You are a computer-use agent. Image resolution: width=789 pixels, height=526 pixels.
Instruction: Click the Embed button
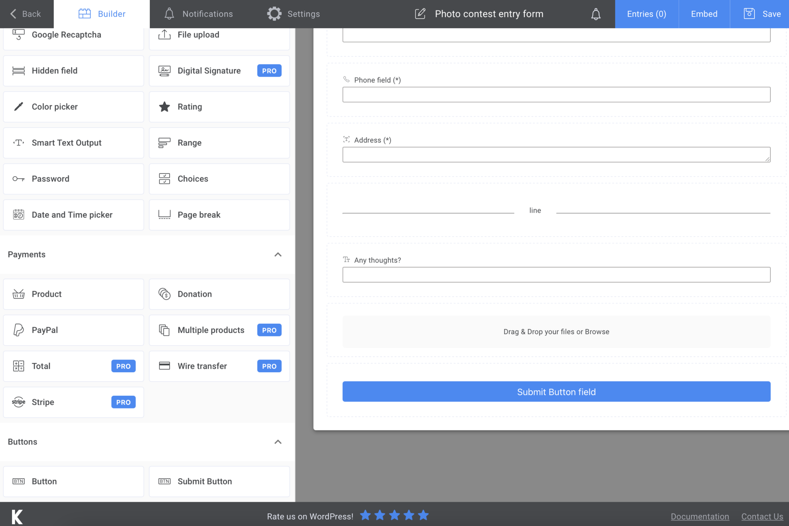(703, 14)
